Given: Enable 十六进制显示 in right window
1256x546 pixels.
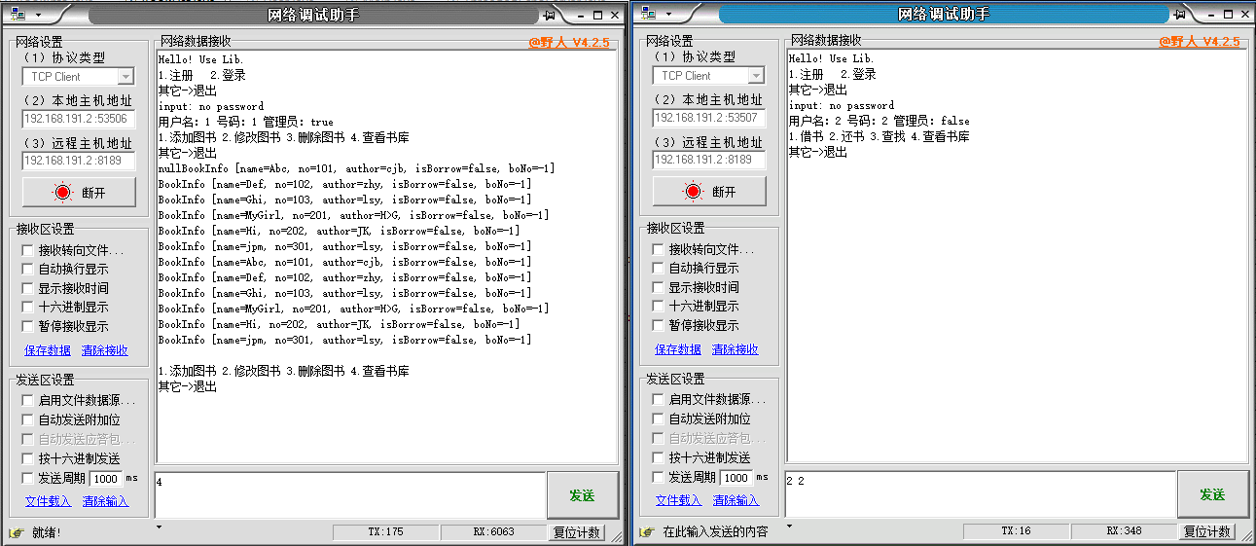Looking at the screenshot, I should [658, 307].
